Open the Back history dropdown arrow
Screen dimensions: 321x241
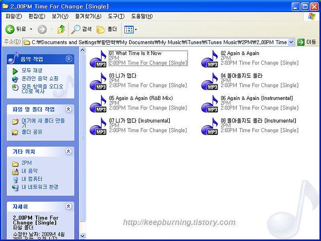(31, 29)
